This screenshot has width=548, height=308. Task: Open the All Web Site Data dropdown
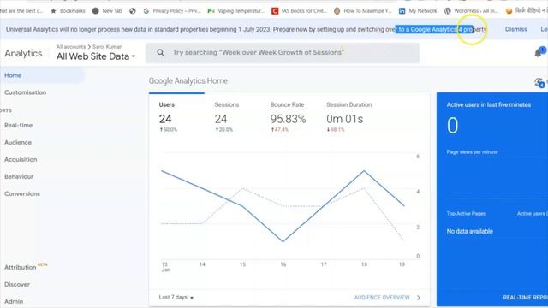click(x=96, y=56)
